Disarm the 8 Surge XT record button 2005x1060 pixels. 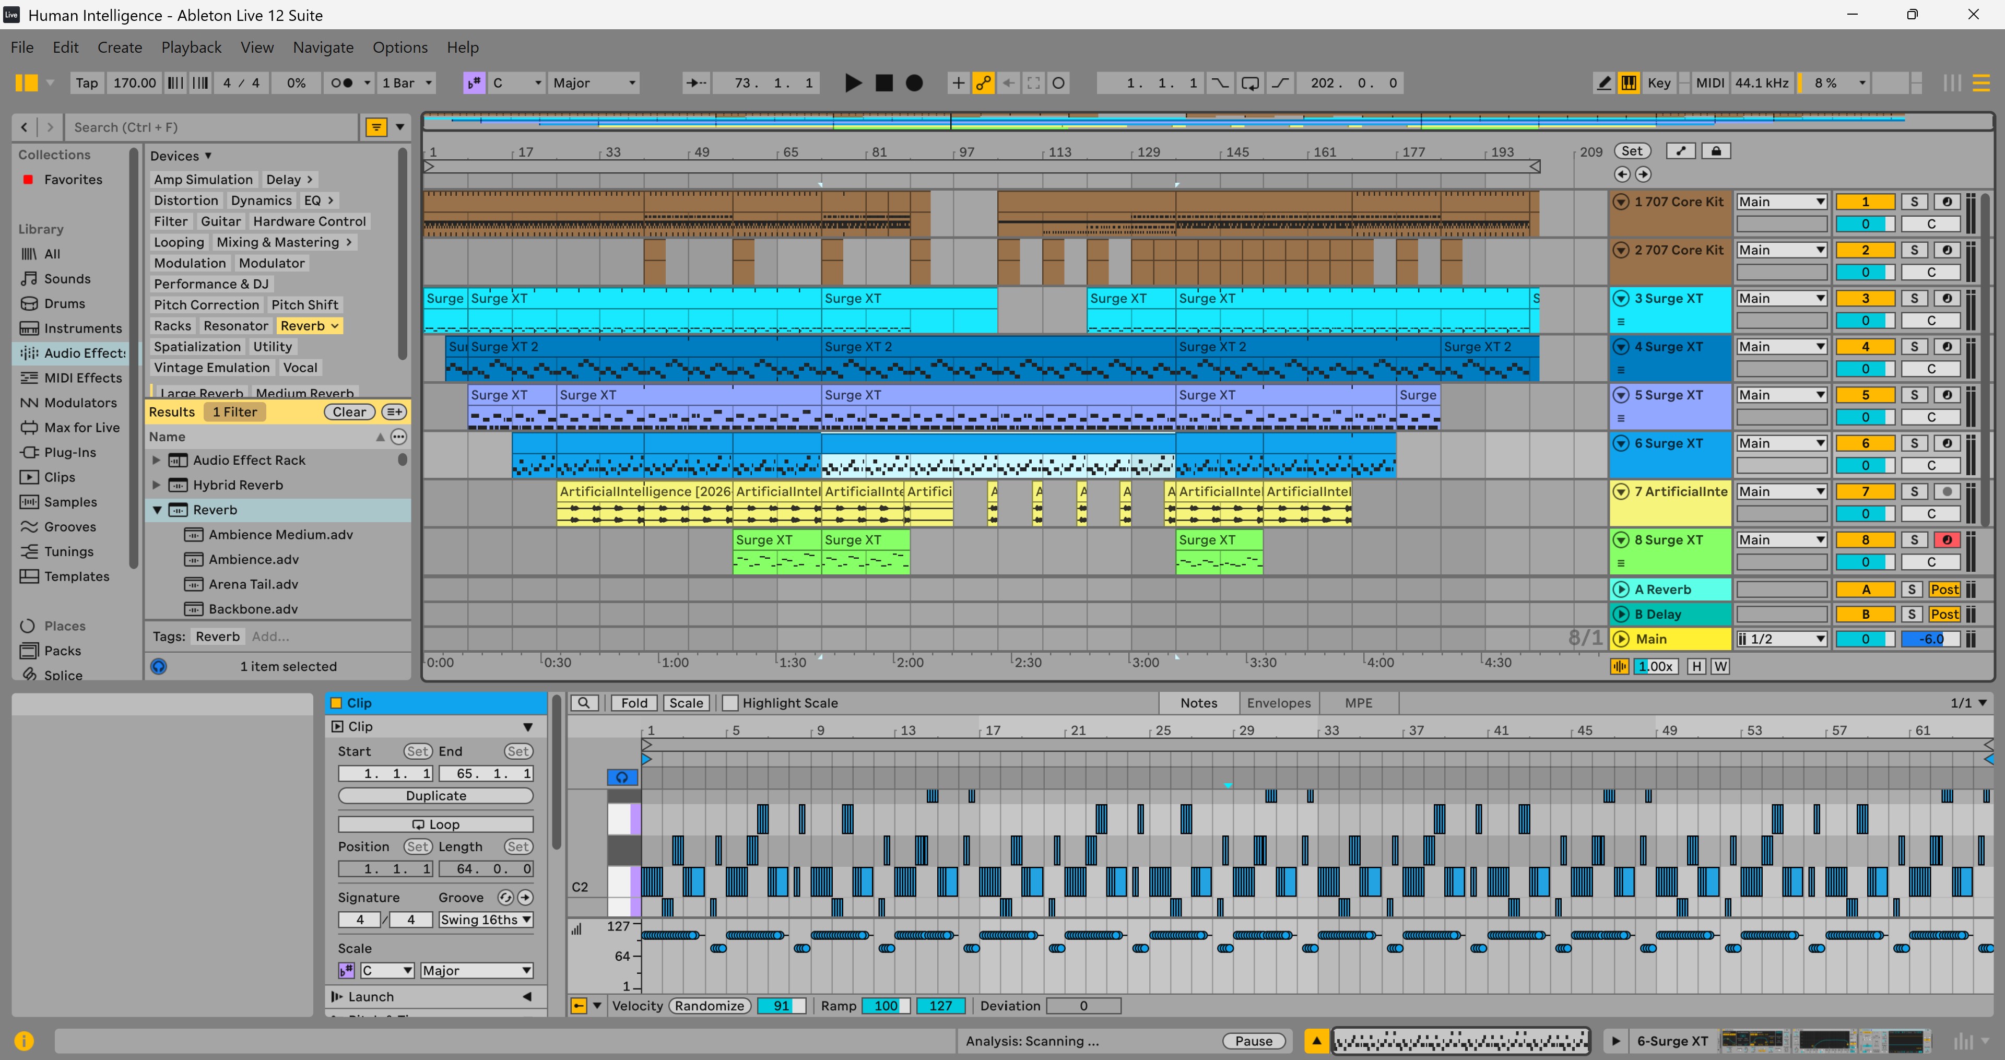[1947, 539]
